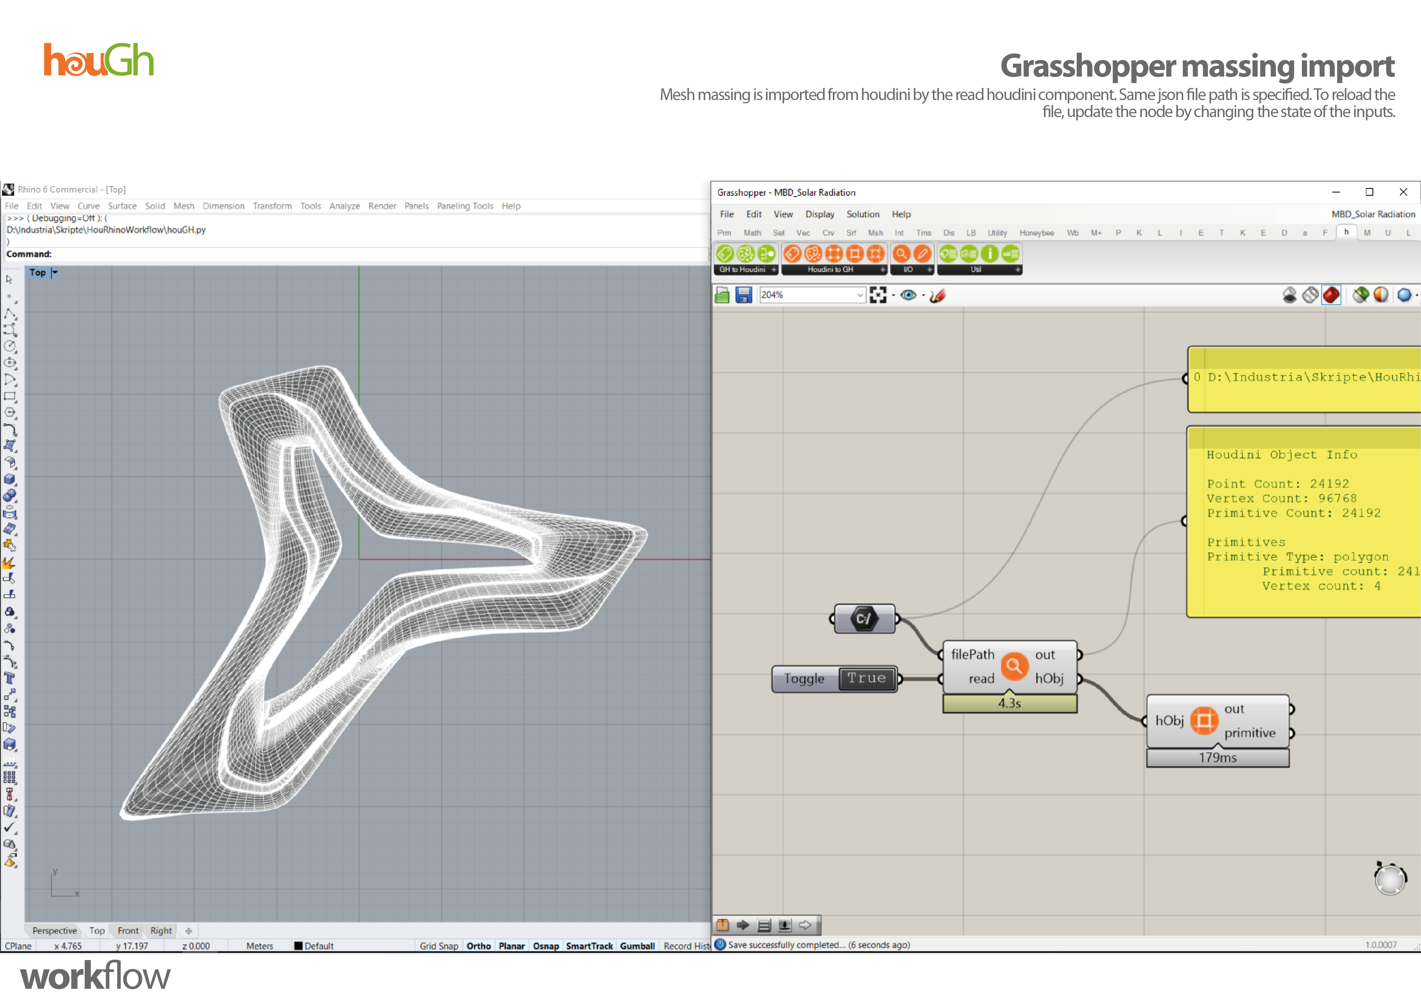Toggle Grid Snap in Rhino status bar

(439, 945)
